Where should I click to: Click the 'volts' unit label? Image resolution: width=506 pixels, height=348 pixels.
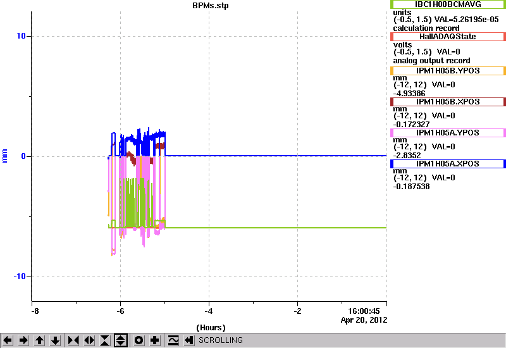402,44
